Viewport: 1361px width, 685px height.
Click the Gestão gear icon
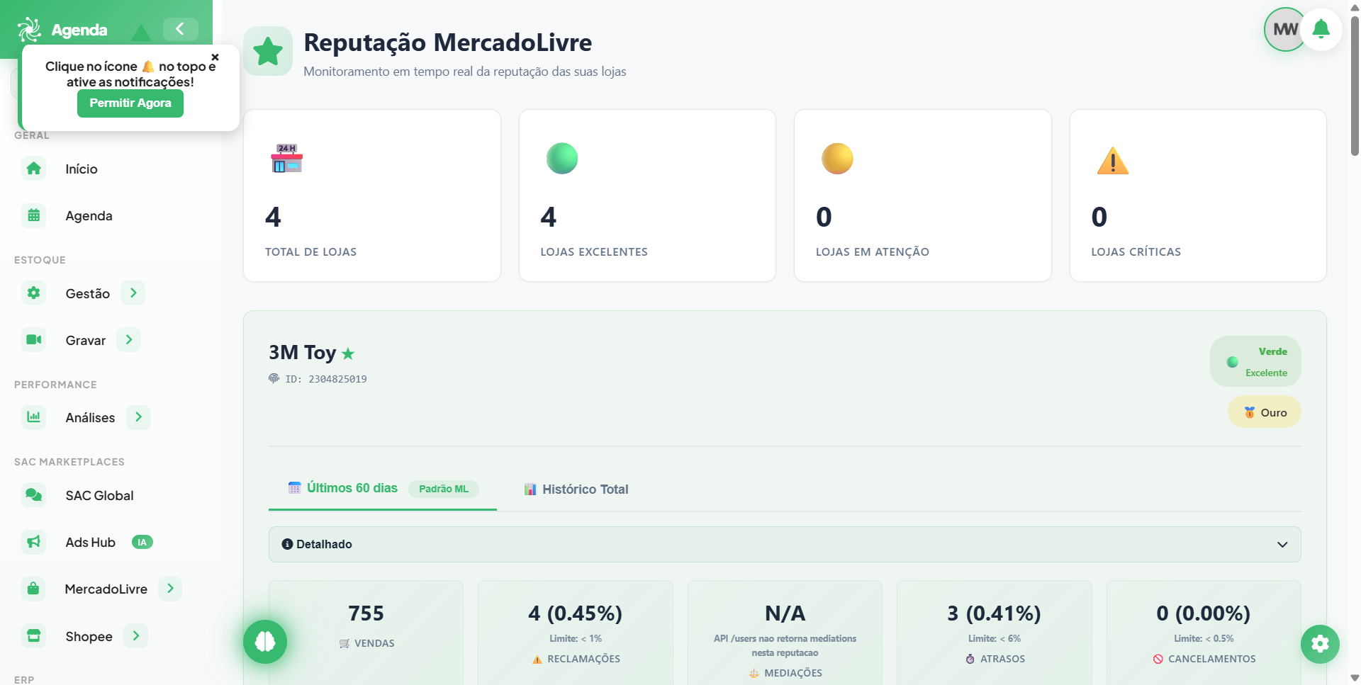point(33,293)
